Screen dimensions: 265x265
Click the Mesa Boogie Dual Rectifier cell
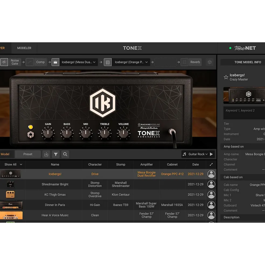pyautogui.click(x=147, y=174)
